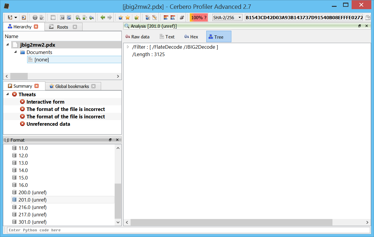The width and height of the screenshot is (374, 237).
Task: Click the refresh layout toolbar icon
Action: [69, 17]
